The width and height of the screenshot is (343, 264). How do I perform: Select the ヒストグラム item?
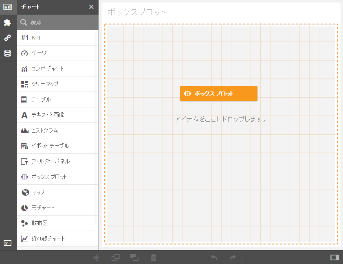[58, 131]
